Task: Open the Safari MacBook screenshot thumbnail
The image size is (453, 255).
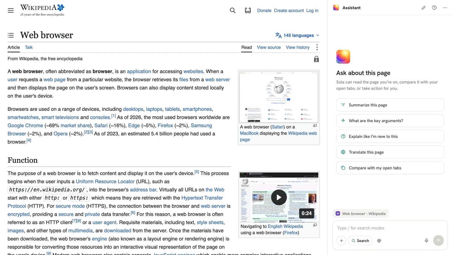Action: pyautogui.click(x=279, y=97)
